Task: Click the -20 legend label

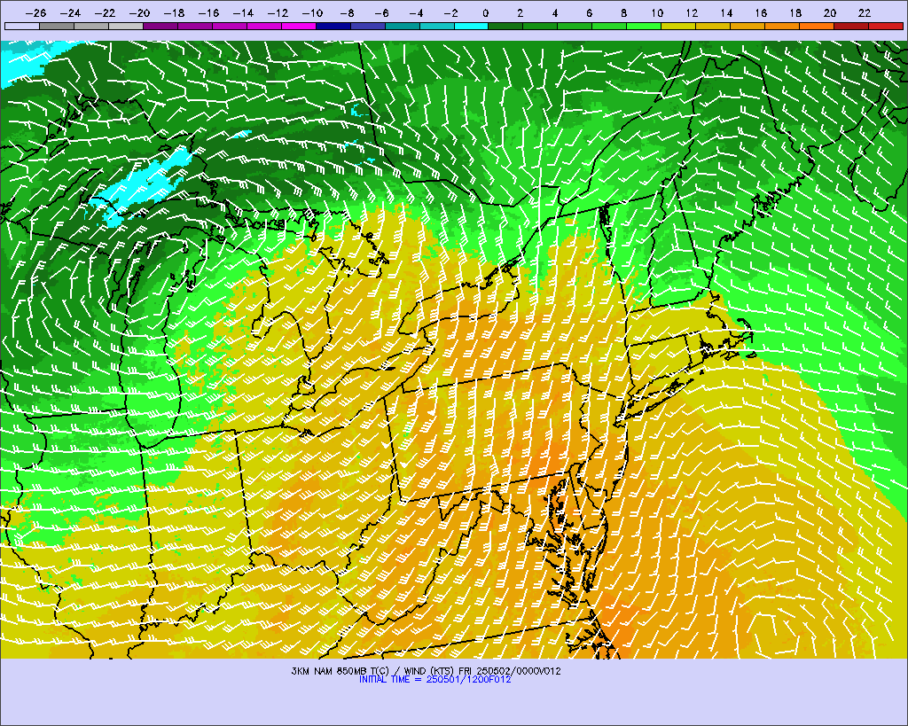Action: click(x=139, y=13)
